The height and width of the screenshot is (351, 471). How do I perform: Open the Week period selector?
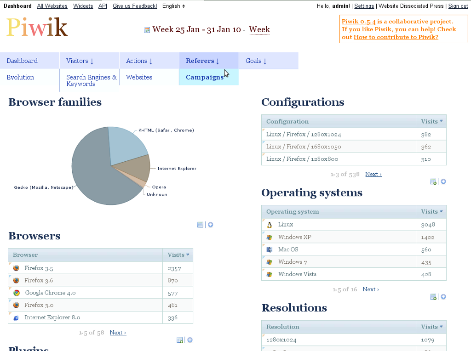[259, 30]
